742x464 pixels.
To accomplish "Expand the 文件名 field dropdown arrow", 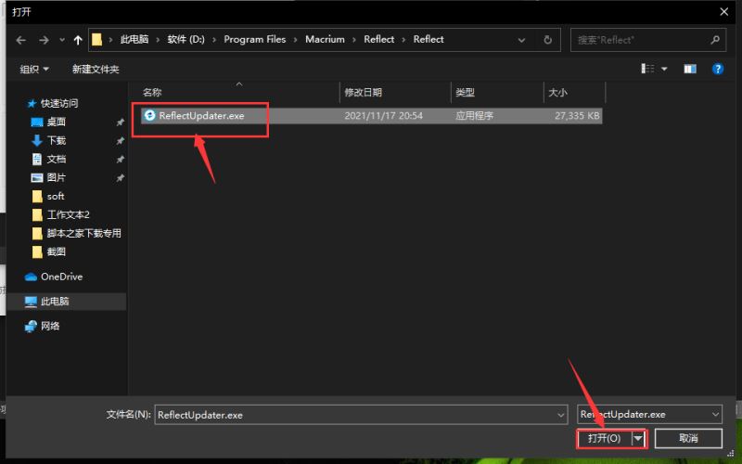I will click(x=561, y=415).
